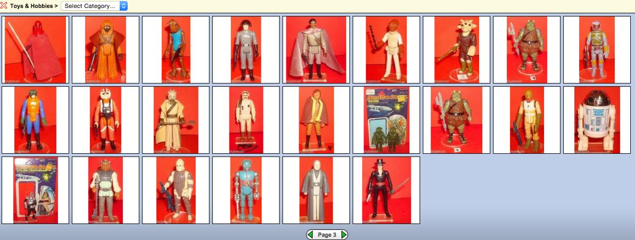635x240 pixels.
Task: Select the Obi-Wan grey-robed figure thumbnail
Action: click(316, 190)
